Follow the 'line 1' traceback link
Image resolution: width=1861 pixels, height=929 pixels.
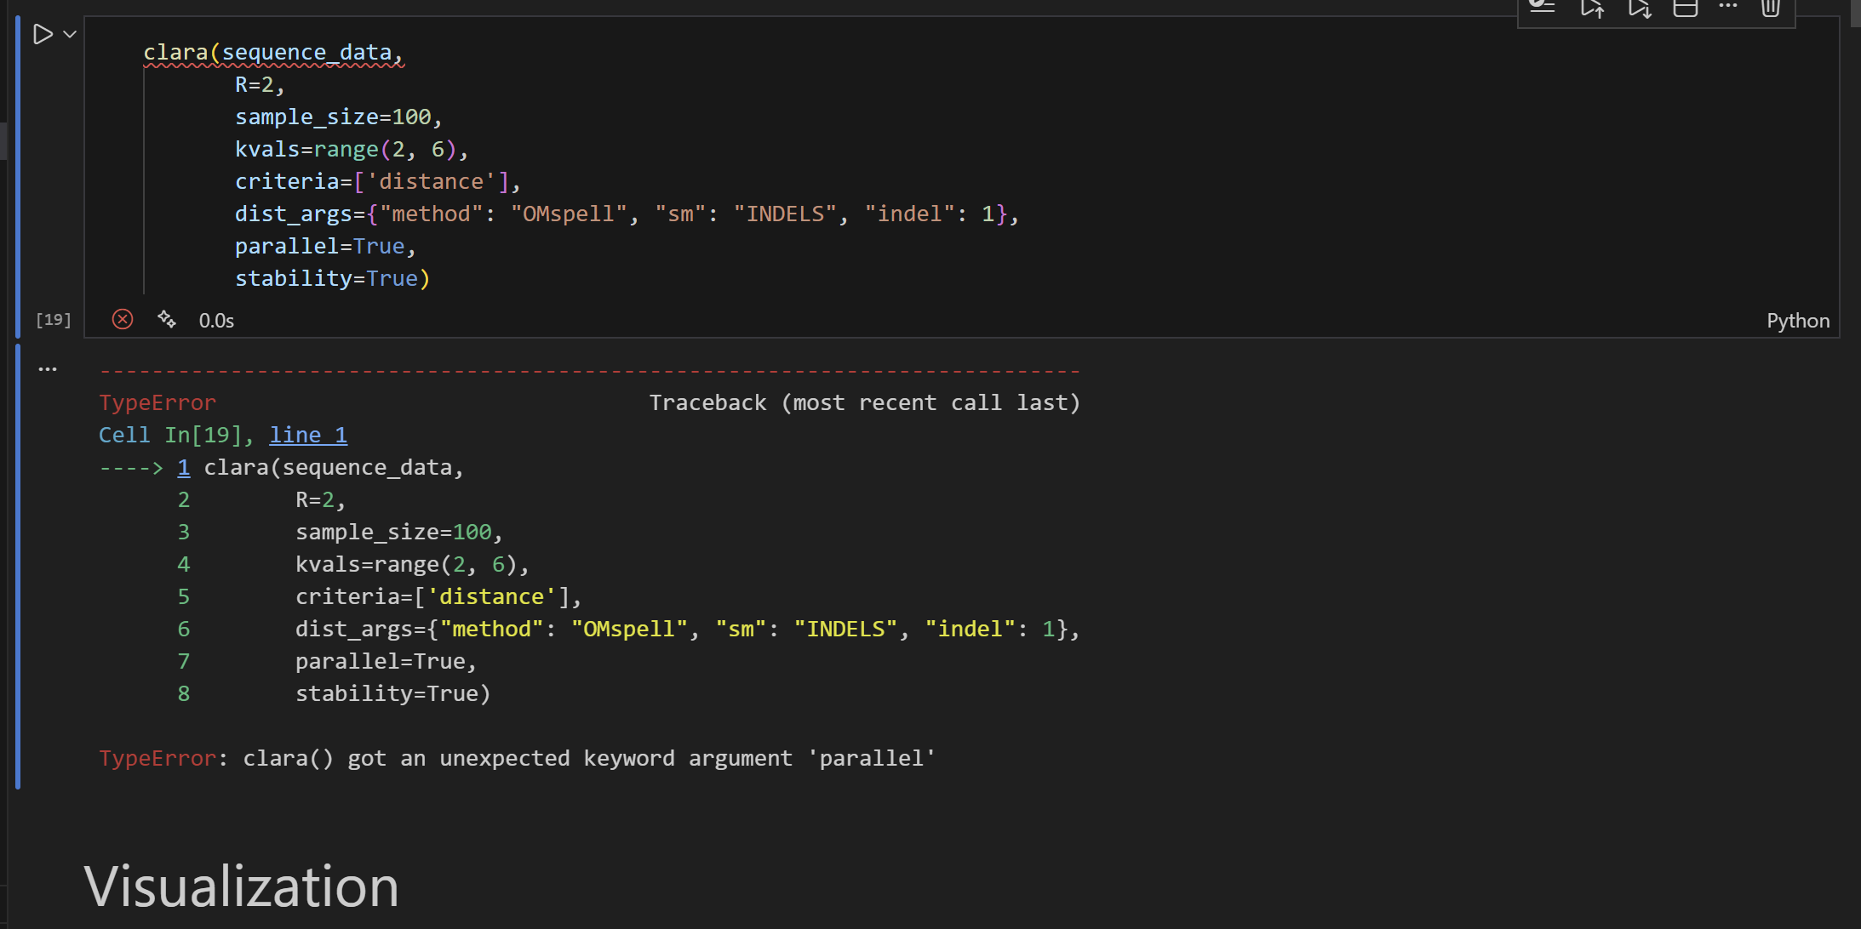308,435
